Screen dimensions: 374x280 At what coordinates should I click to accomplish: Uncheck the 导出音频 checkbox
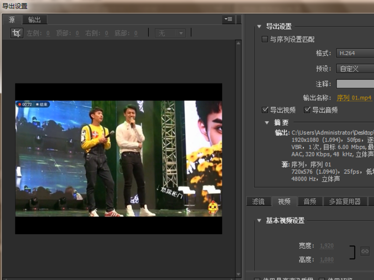coord(307,110)
